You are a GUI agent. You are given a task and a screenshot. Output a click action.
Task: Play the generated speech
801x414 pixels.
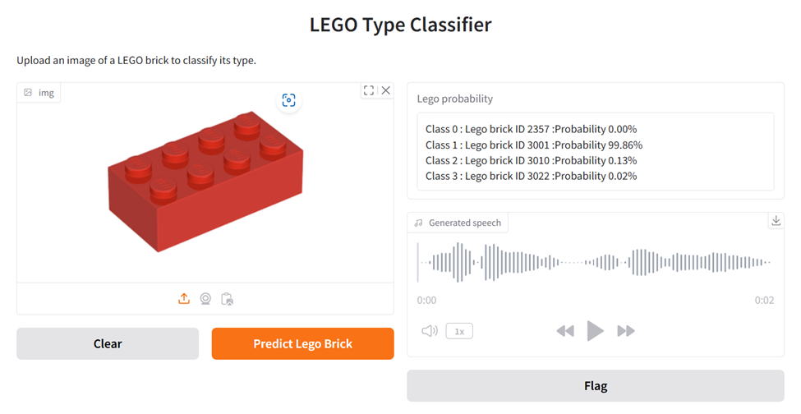point(595,331)
